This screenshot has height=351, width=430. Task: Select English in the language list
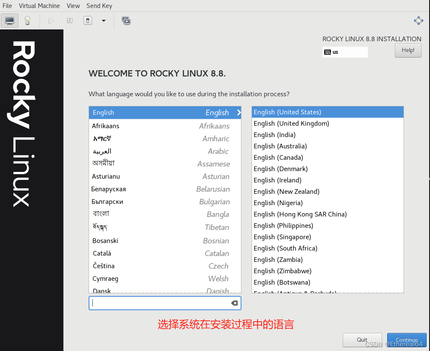(165, 113)
